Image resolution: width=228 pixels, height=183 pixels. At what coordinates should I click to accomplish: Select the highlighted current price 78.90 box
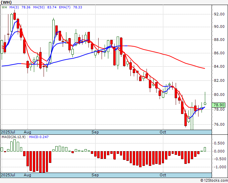click(219, 105)
